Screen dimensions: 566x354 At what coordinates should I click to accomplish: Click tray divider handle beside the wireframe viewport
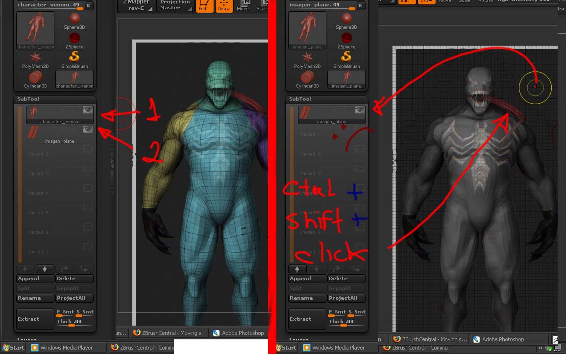[x=112, y=163]
